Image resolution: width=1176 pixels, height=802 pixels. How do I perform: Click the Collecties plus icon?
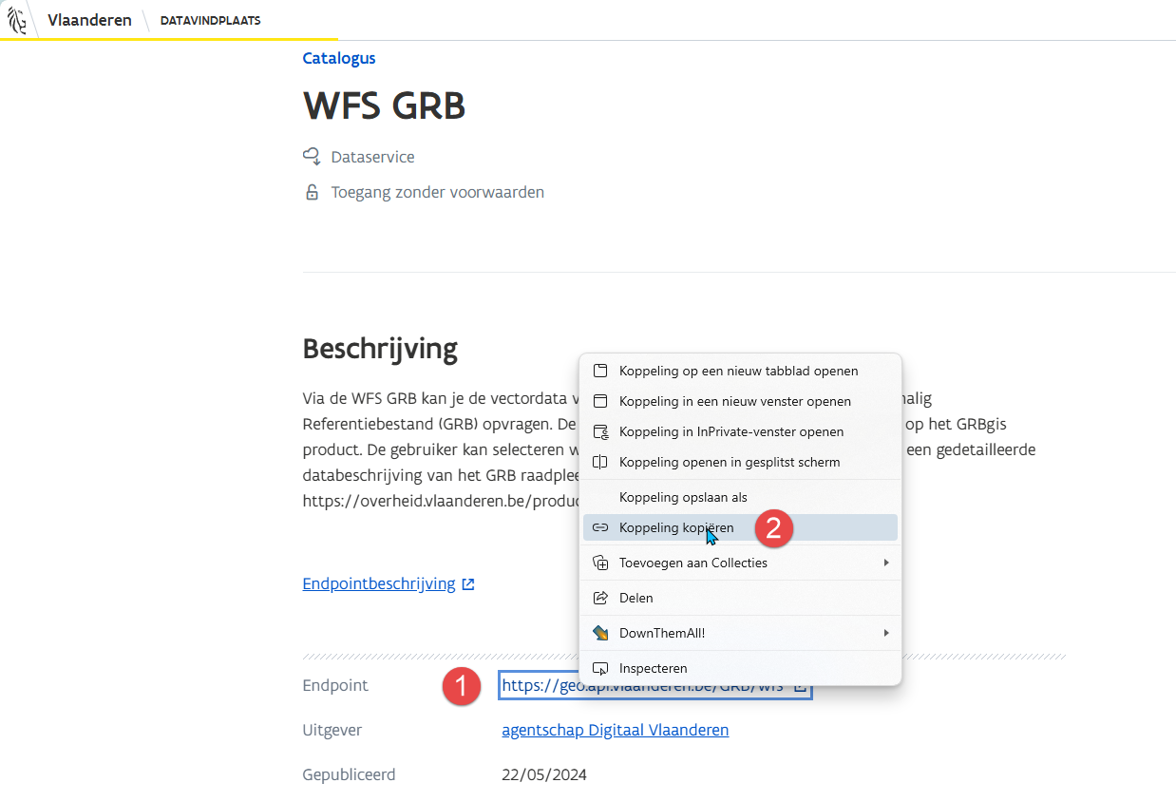tap(600, 563)
